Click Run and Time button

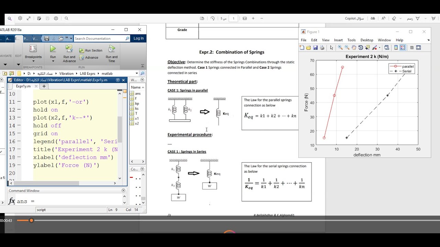[111, 54]
